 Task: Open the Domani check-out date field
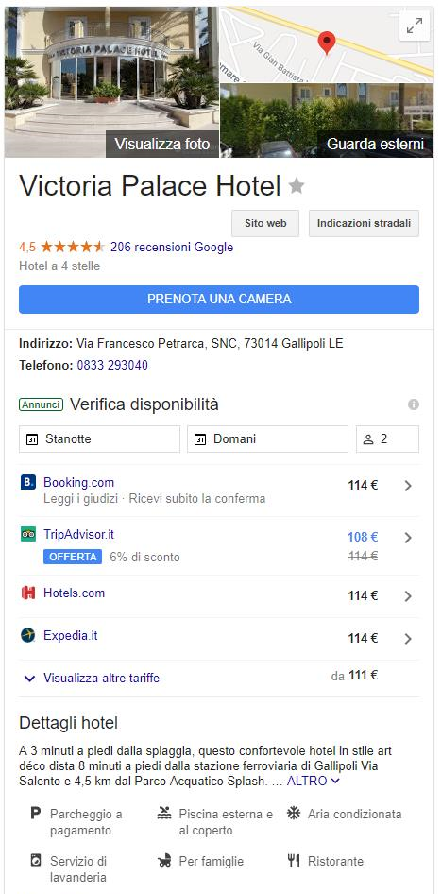pos(267,439)
